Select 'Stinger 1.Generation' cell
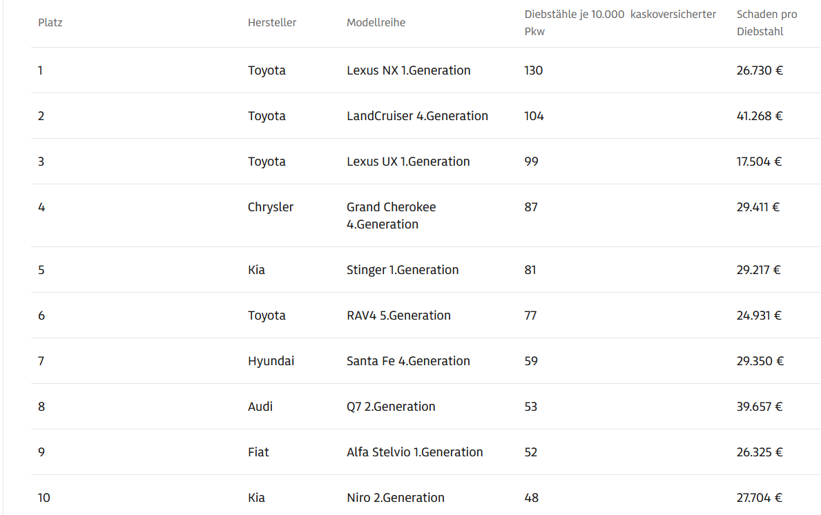821x515 pixels. 402,269
